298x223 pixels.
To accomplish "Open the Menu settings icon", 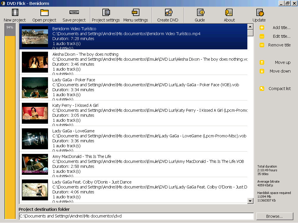I will pos(136,13).
